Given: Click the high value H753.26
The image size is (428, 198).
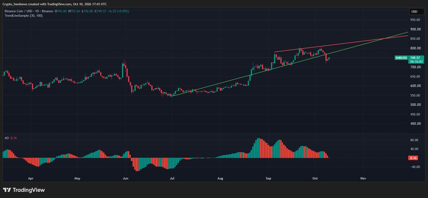Looking at the screenshot, I should point(74,11).
